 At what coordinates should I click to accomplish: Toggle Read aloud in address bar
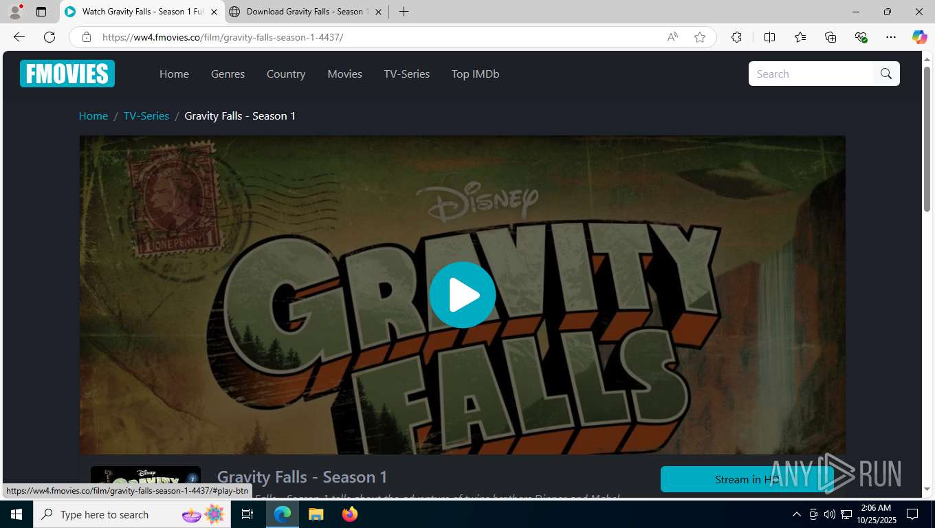pos(672,37)
